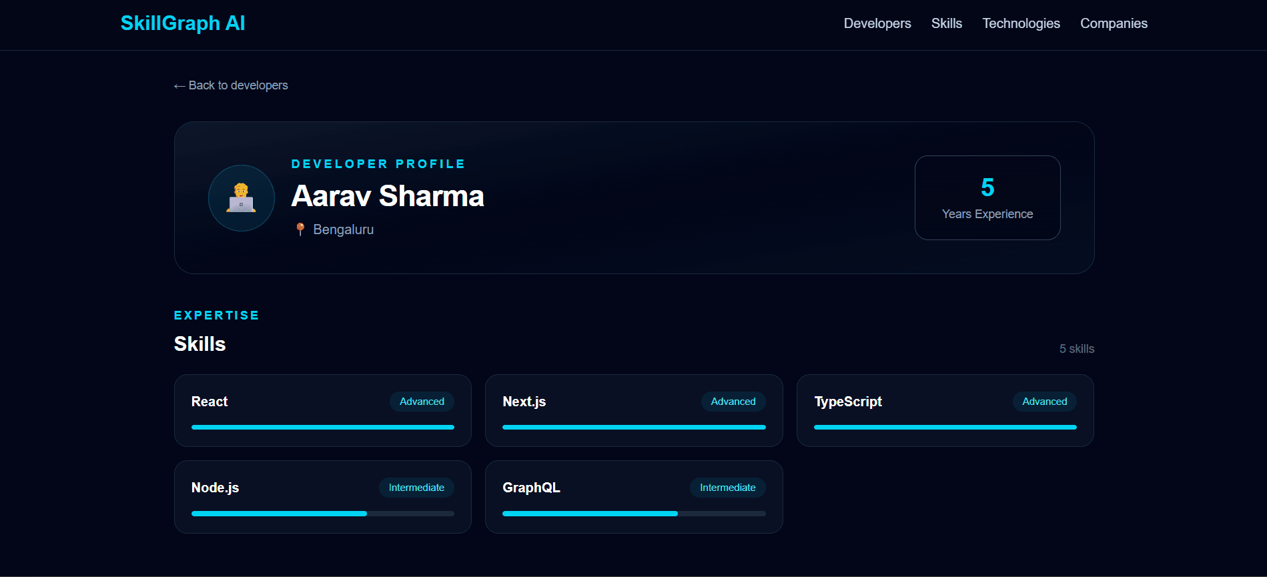Open the SkillGraph AI home logo
Image resolution: width=1267 pixels, height=577 pixels.
point(183,23)
